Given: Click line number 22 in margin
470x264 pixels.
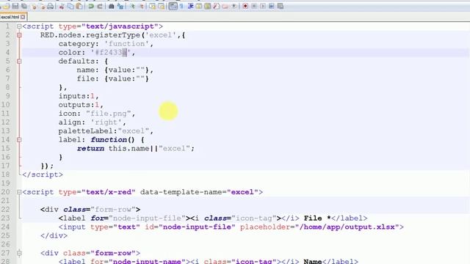Looking at the screenshot, I should (x=6, y=209).
